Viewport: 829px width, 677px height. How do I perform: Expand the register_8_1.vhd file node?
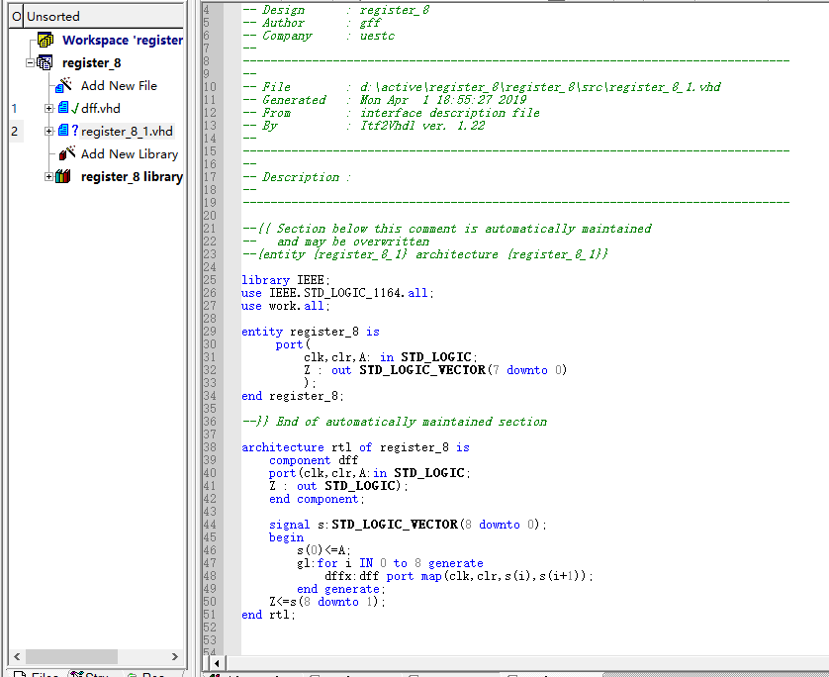pyautogui.click(x=48, y=132)
